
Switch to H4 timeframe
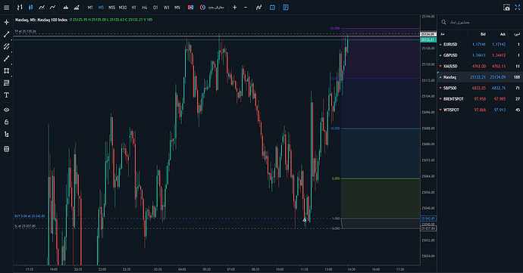click(x=145, y=8)
